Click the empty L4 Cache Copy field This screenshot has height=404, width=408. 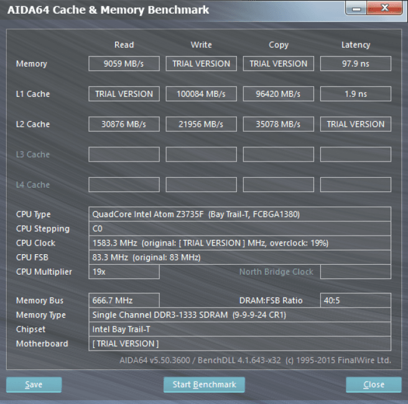[279, 185]
